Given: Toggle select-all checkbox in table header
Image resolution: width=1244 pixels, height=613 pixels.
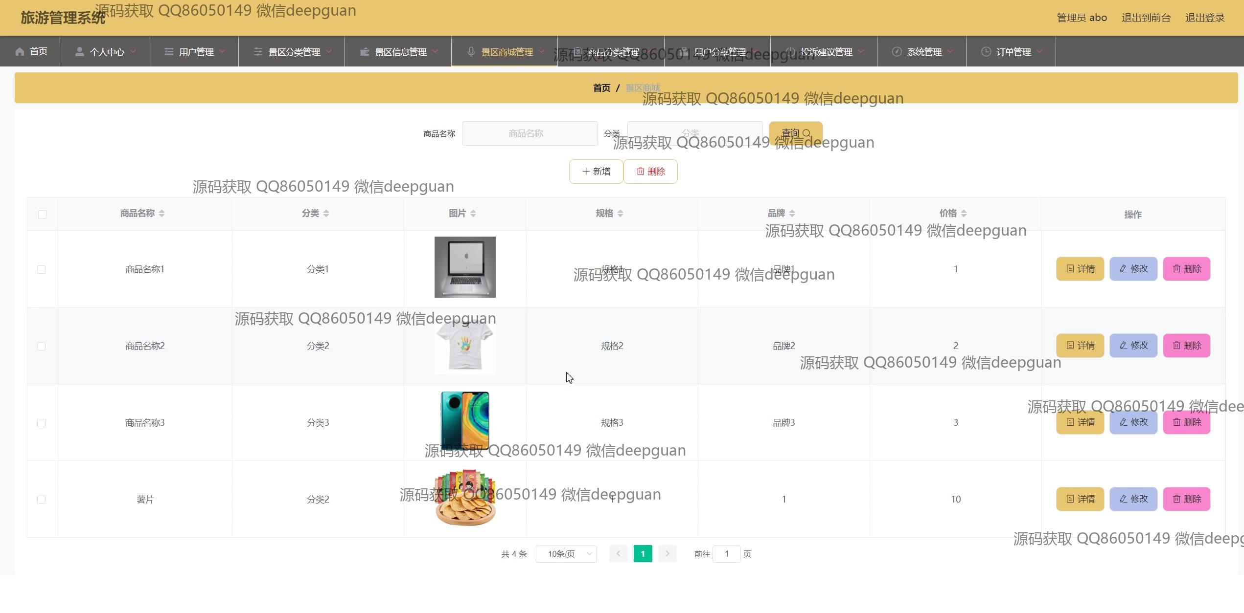Looking at the screenshot, I should pos(42,215).
